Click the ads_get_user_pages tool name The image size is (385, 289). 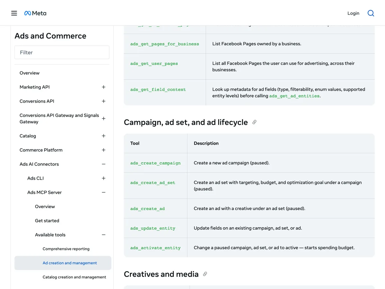154,64
